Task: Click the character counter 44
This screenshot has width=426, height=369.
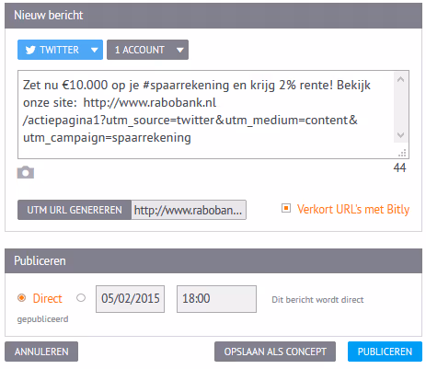Action: (399, 167)
